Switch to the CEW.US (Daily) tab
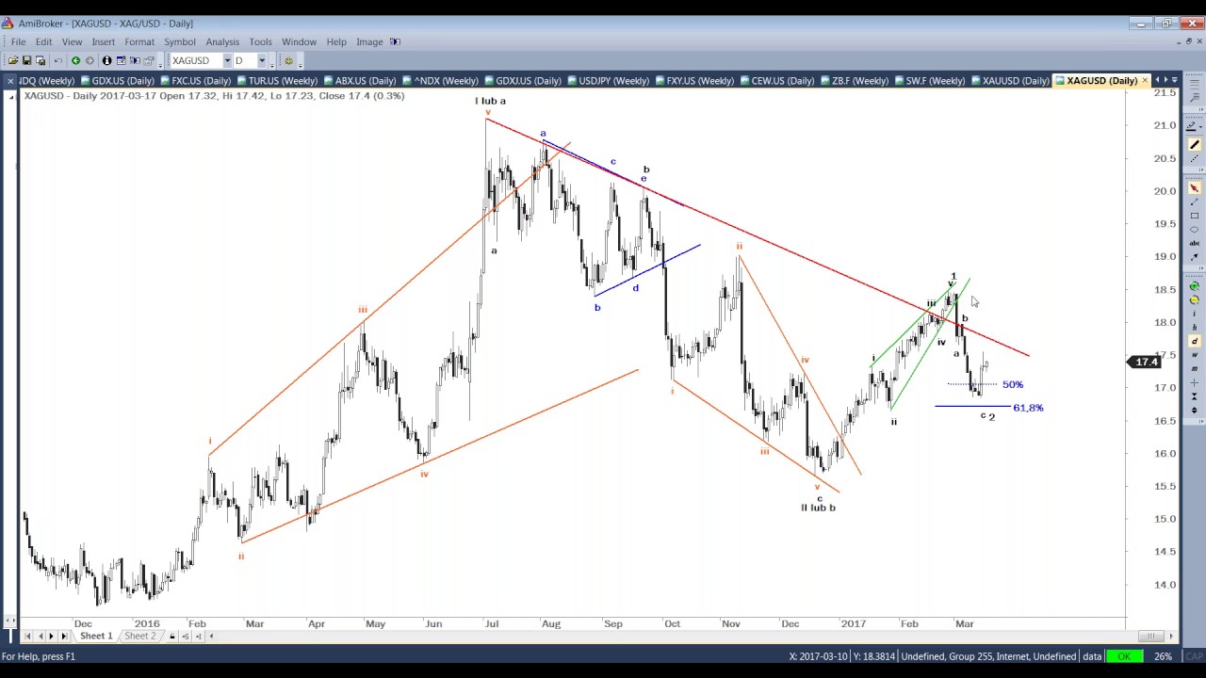 (777, 81)
